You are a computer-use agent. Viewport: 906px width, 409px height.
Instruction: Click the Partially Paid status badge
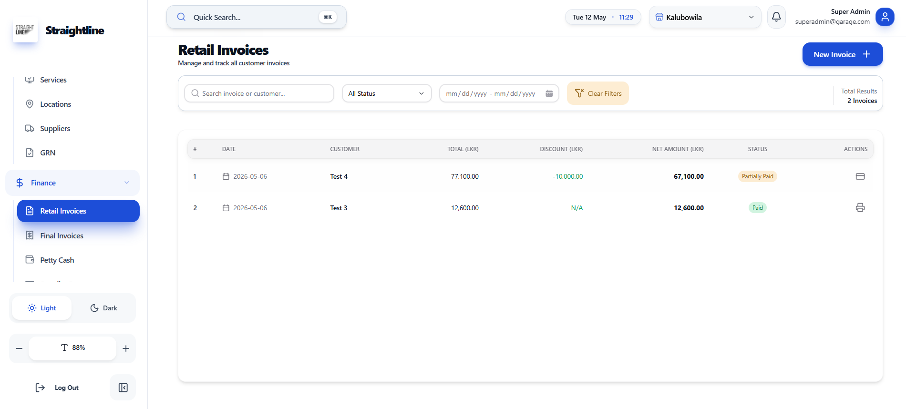click(757, 176)
